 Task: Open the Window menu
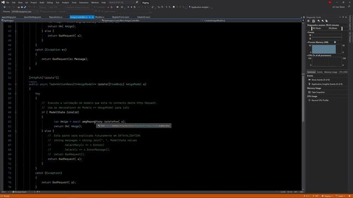(x=95, y=3)
